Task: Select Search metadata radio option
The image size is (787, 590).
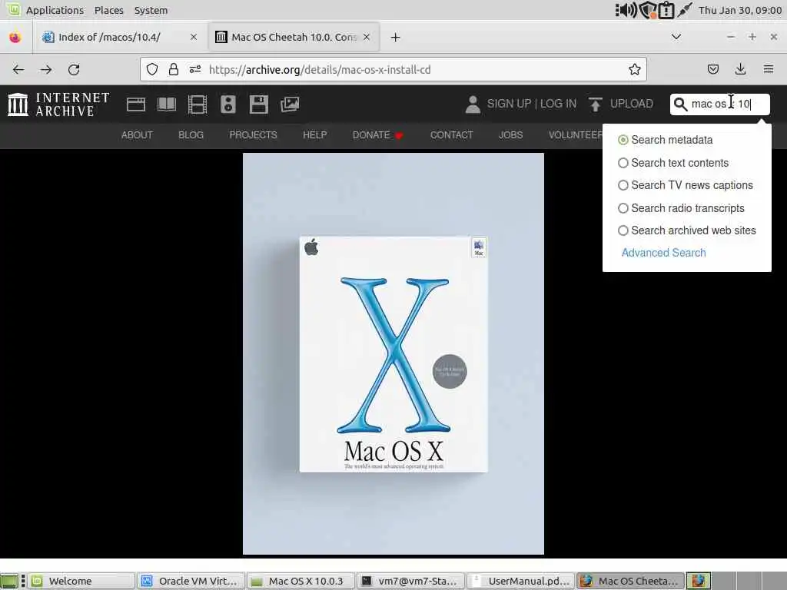Action: point(623,140)
